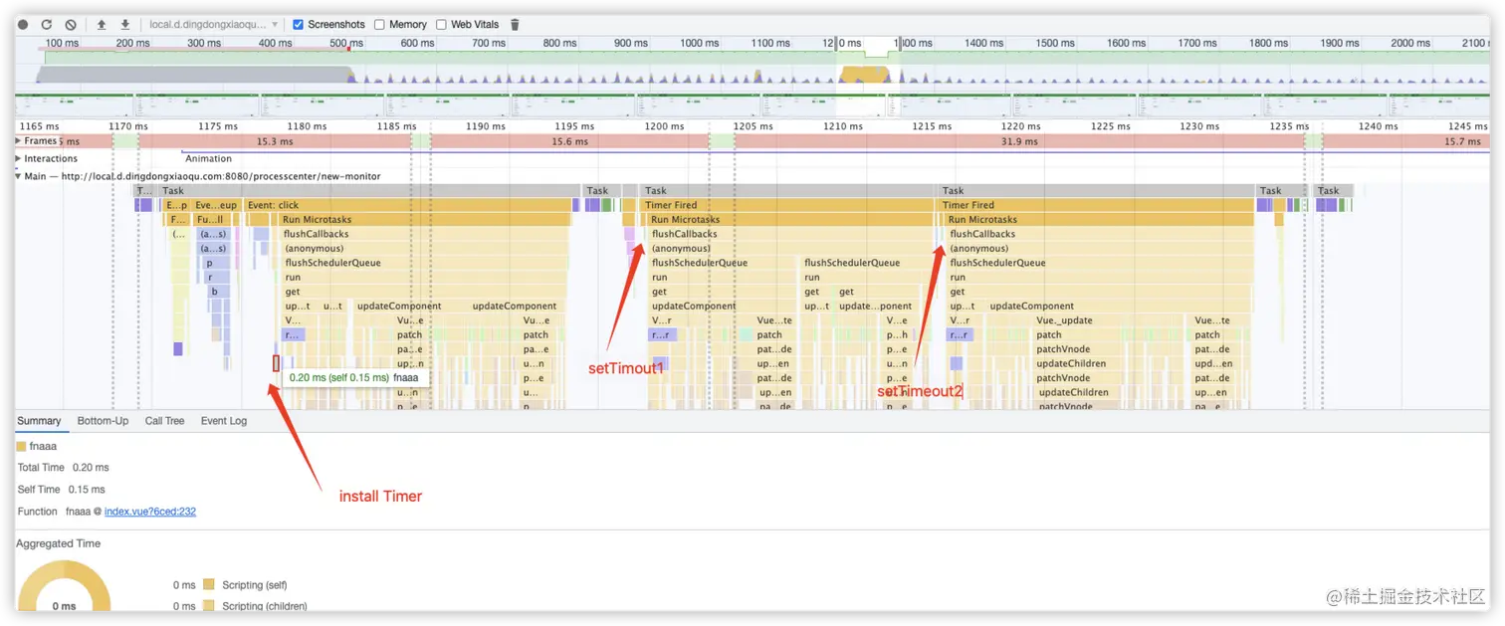Collect garbage with the trash icon
Screen dimensions: 1505x626
[x=515, y=25]
